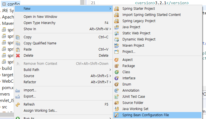Expand the Run As submenu arrow
Image resolution: width=206 pixels, height=119 pixels.
pyautogui.click(x=110, y=118)
